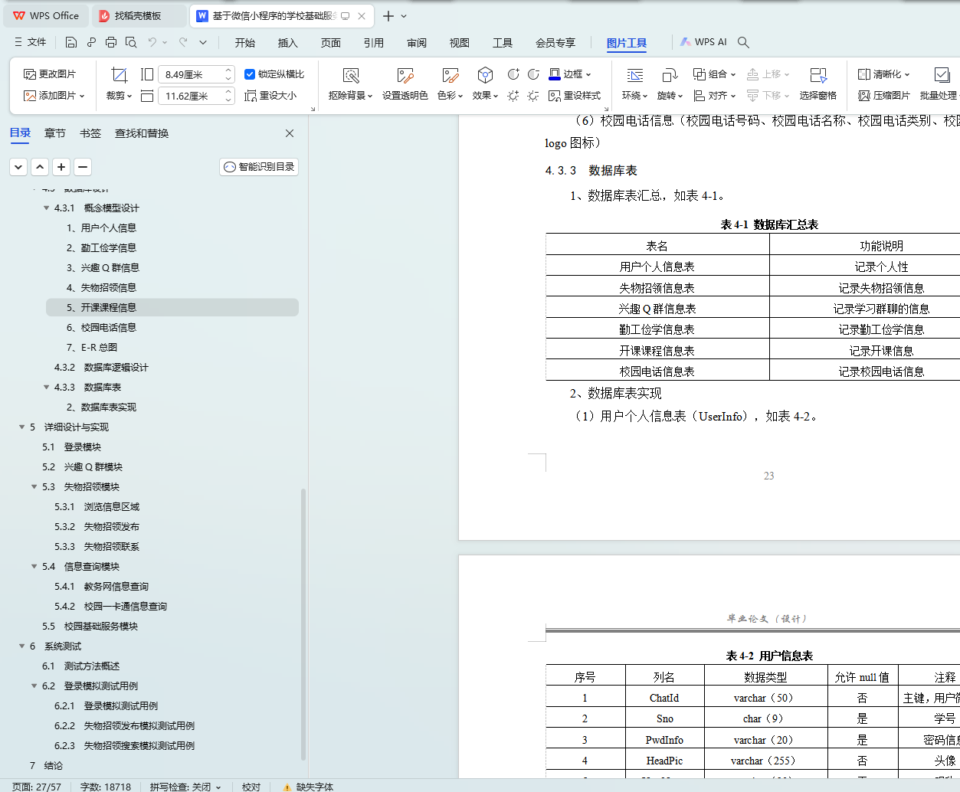Select outline item 5.4.2 校园一卡通信息查询

pos(110,607)
